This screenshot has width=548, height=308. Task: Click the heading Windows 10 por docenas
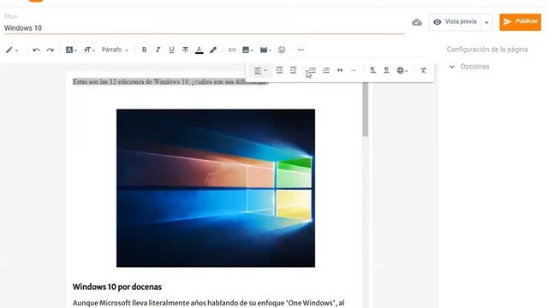pyautogui.click(x=117, y=287)
